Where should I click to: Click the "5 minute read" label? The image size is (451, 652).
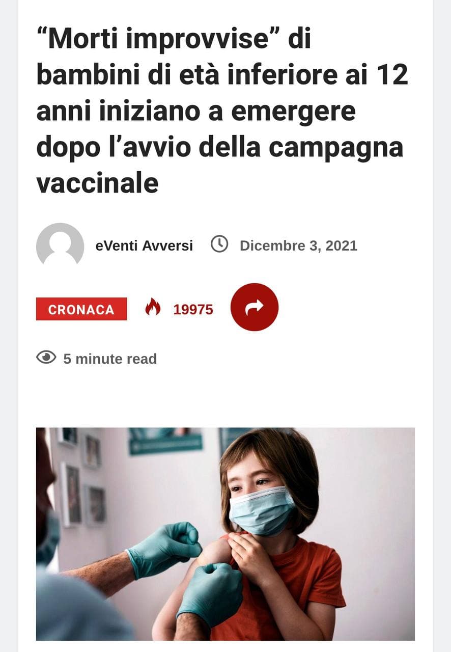tap(110, 359)
